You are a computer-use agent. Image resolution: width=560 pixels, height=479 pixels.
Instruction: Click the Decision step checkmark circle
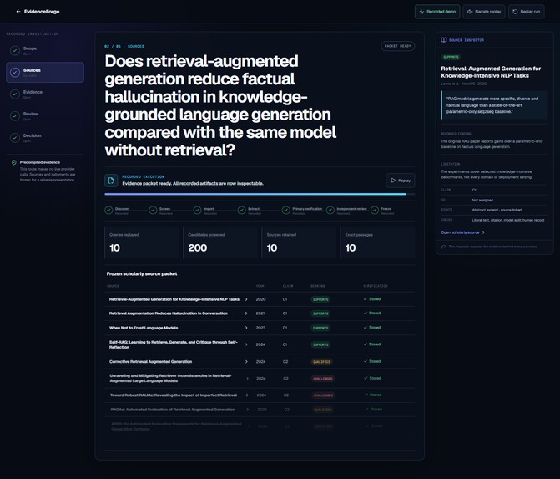[15, 138]
